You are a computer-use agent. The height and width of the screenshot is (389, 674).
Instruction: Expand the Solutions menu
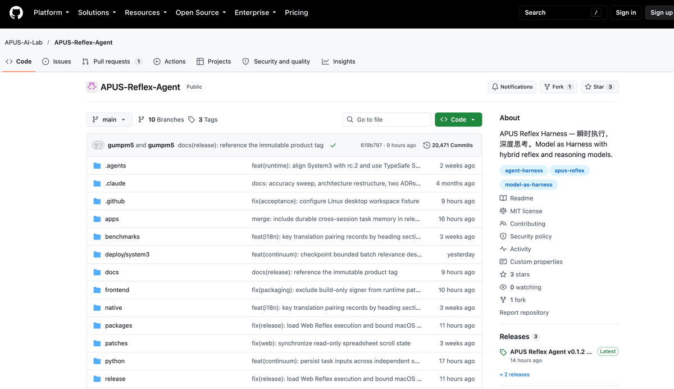click(97, 12)
